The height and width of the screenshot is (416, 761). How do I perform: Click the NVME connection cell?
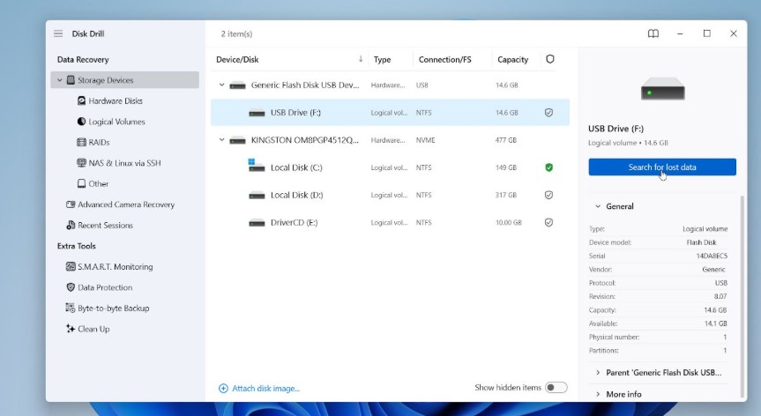(x=425, y=140)
